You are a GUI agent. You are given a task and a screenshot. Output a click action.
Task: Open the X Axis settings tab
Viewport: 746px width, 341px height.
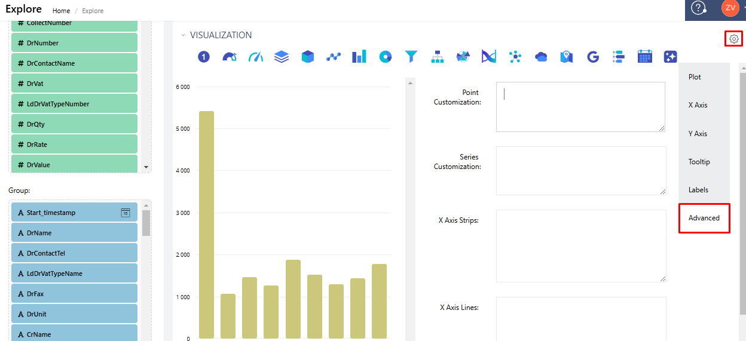(698, 105)
